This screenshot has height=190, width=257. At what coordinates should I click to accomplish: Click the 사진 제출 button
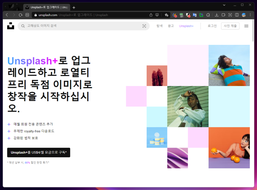pos(230,26)
